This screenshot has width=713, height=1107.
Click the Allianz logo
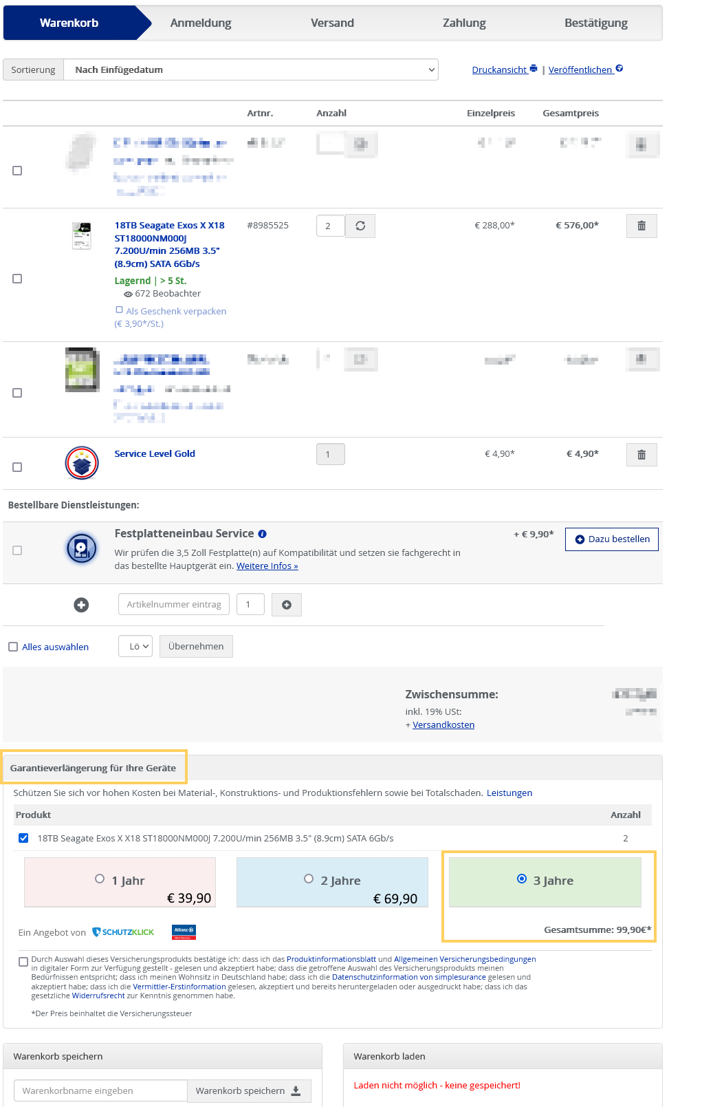coord(184,932)
